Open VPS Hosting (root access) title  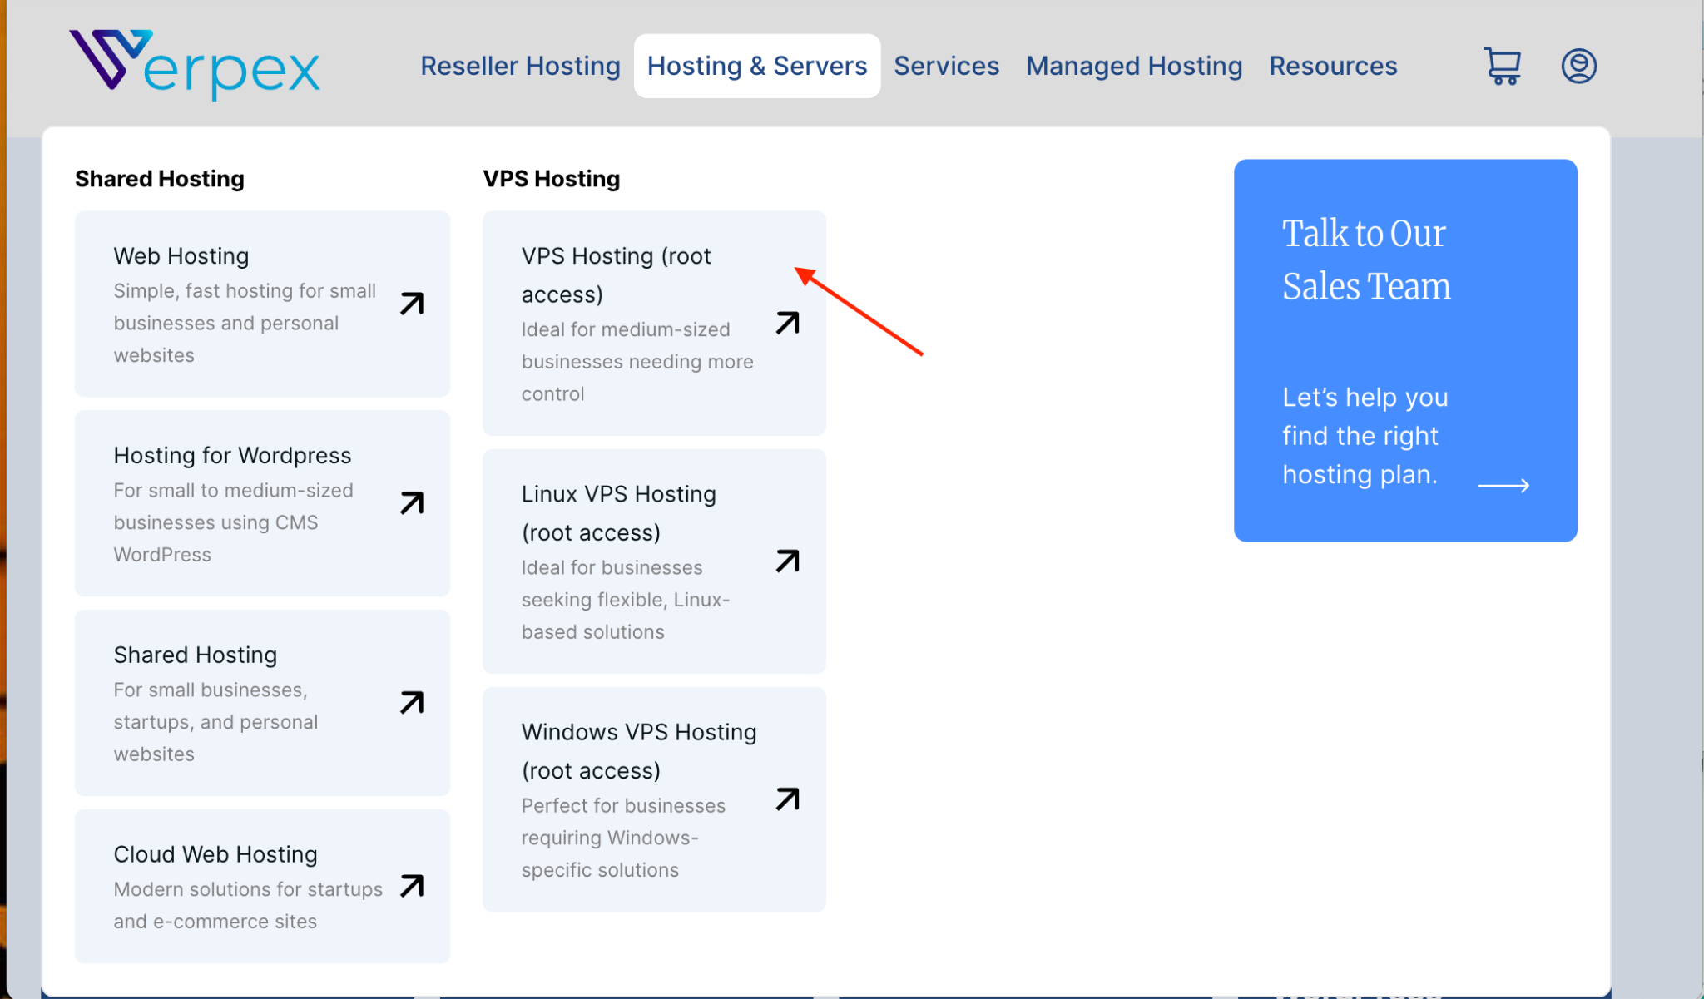point(617,274)
